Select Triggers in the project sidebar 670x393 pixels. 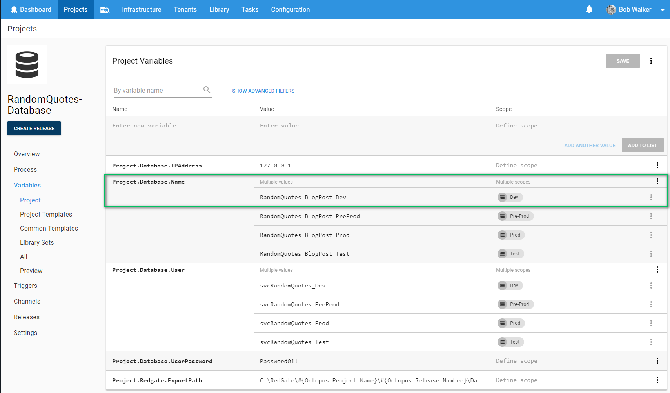point(25,286)
